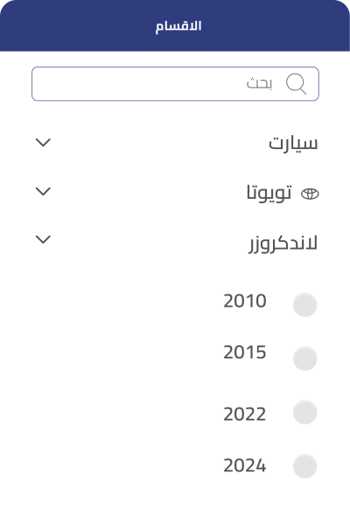Screen dimensions: 350x510
Task: Select the 2024 radio button
Action: 304,466
